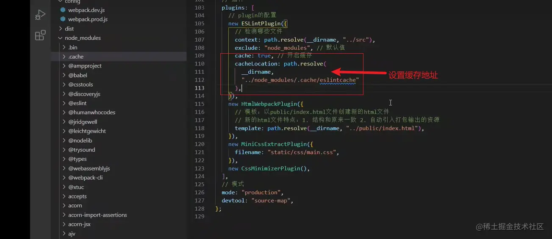This screenshot has width=552, height=239.
Task: Select the @humanwhocodes folder
Action: click(92, 112)
